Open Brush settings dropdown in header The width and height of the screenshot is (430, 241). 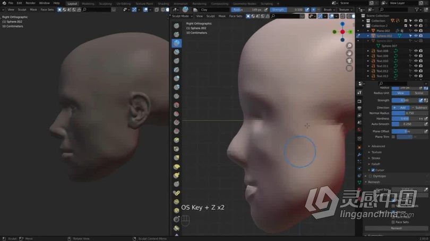click(x=329, y=10)
